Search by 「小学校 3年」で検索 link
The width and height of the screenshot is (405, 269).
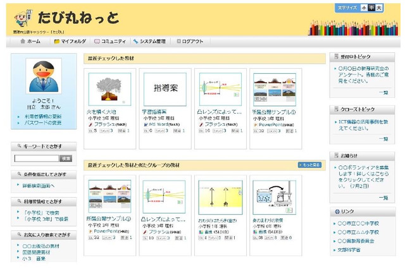(46, 219)
